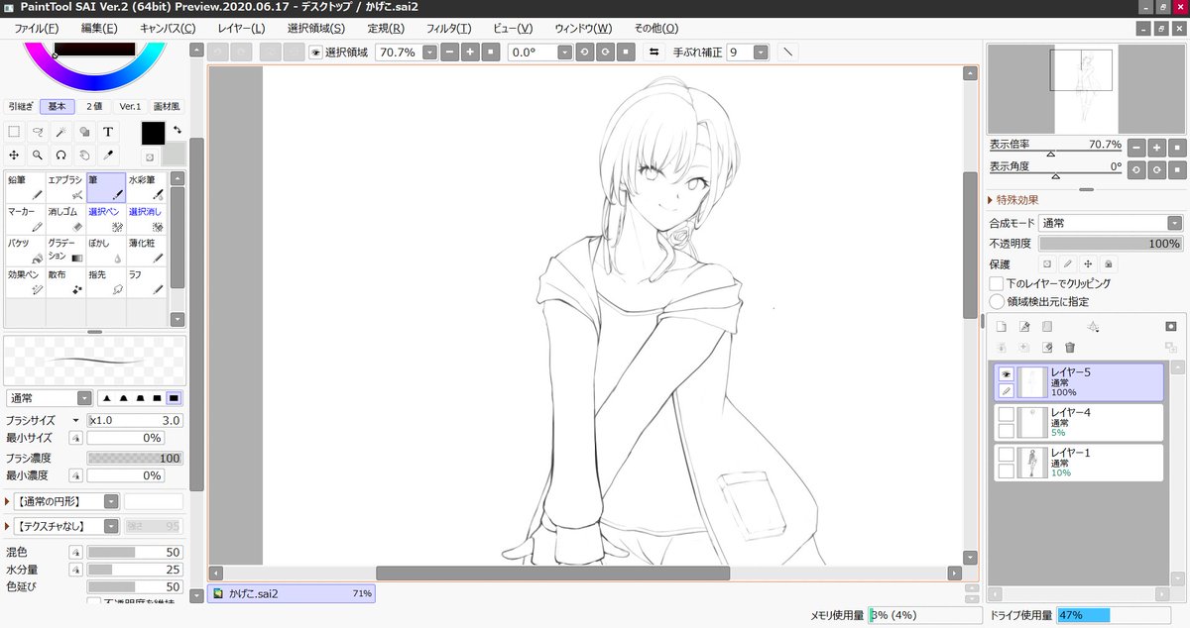Select the move layer tool
Viewport: 1190px width, 628px height.
(14, 155)
